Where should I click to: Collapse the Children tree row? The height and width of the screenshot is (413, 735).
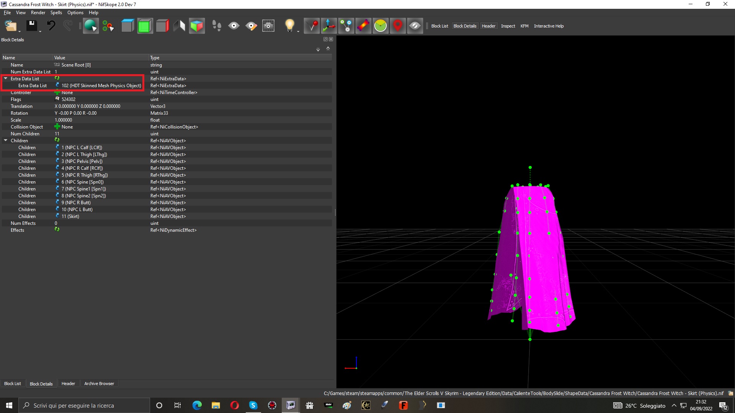pos(6,140)
